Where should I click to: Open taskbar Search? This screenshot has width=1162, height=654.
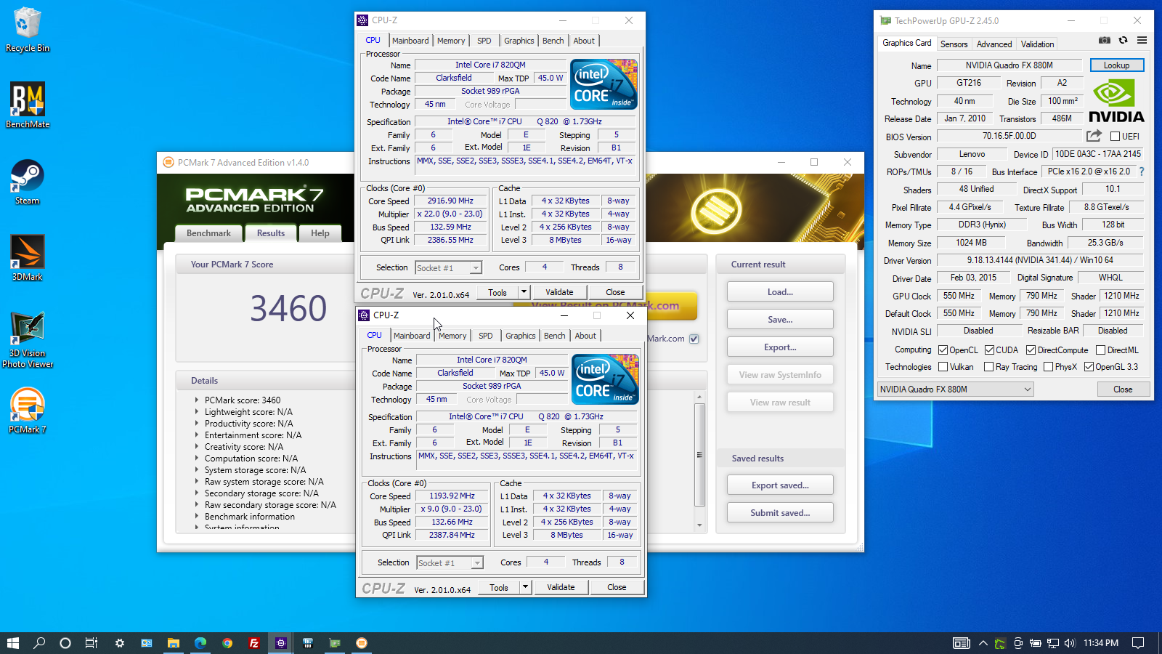point(39,643)
